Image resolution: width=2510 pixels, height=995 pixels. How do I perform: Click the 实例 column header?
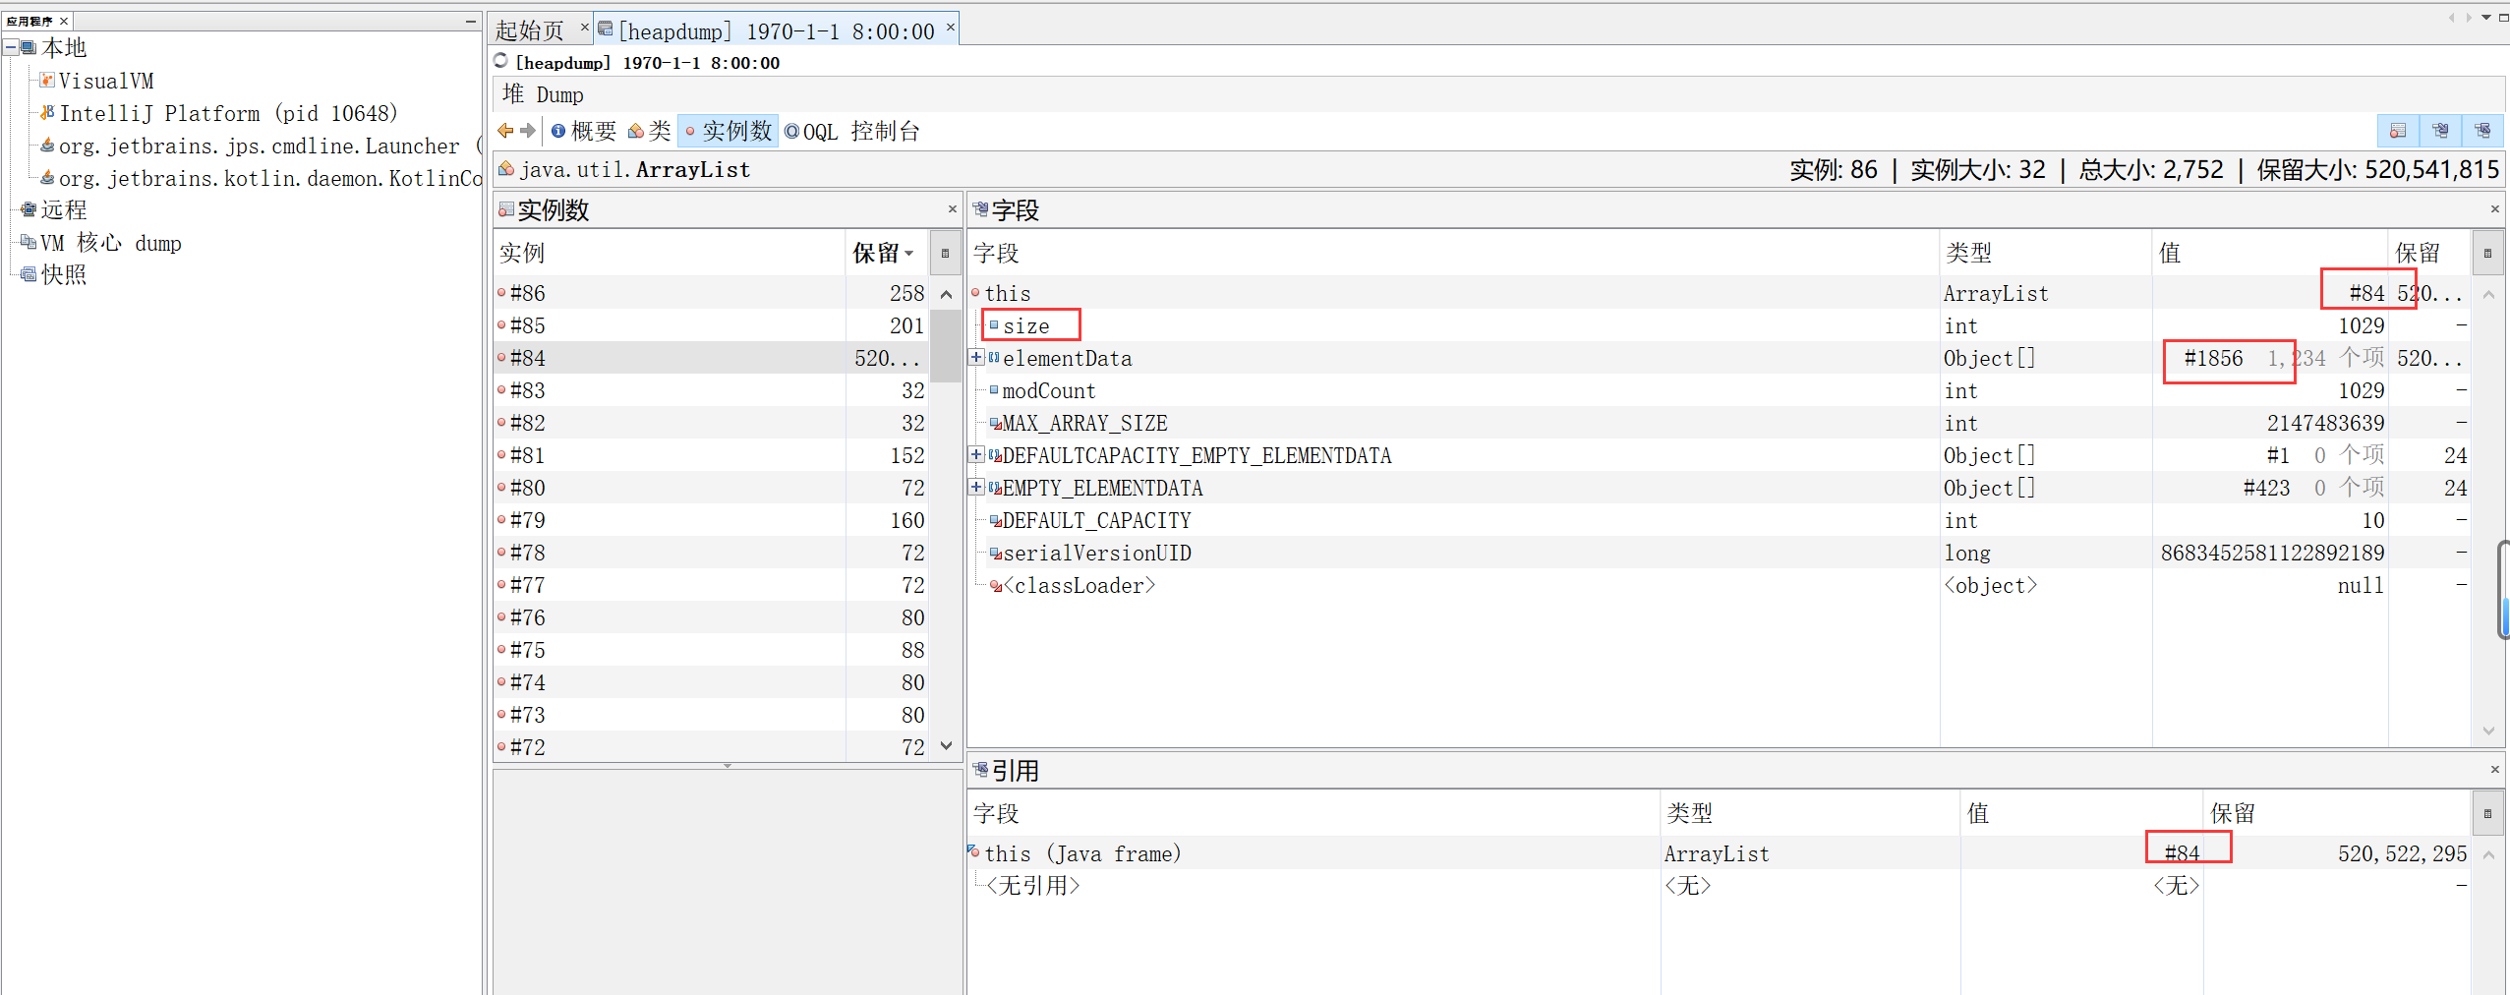pyautogui.click(x=670, y=253)
